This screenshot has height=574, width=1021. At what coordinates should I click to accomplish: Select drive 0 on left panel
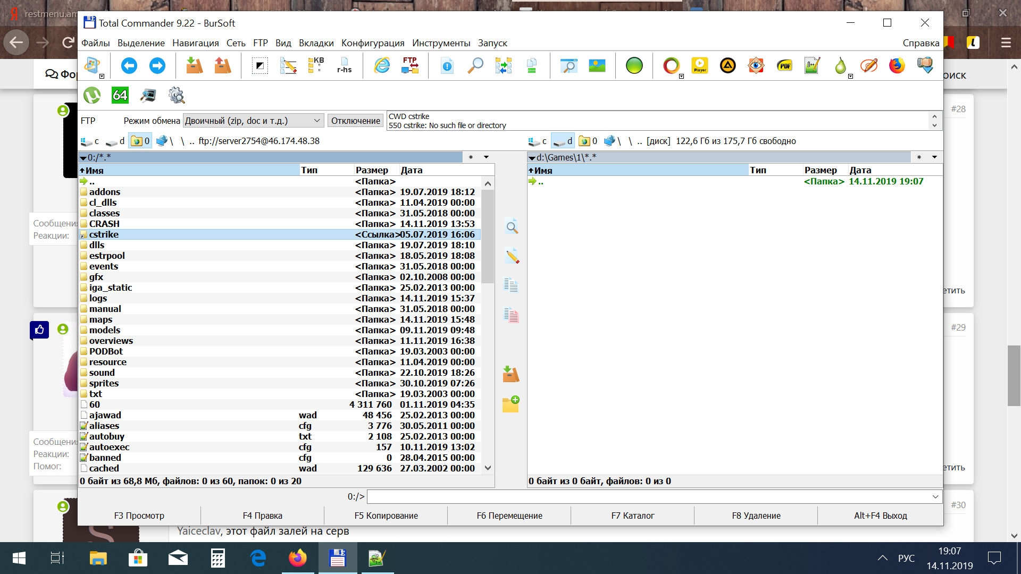140,141
